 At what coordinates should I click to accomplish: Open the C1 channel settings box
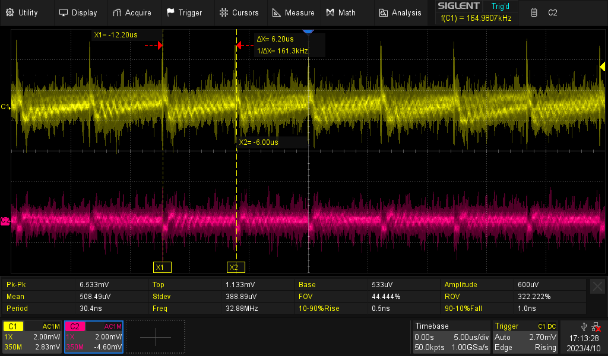pos(32,336)
